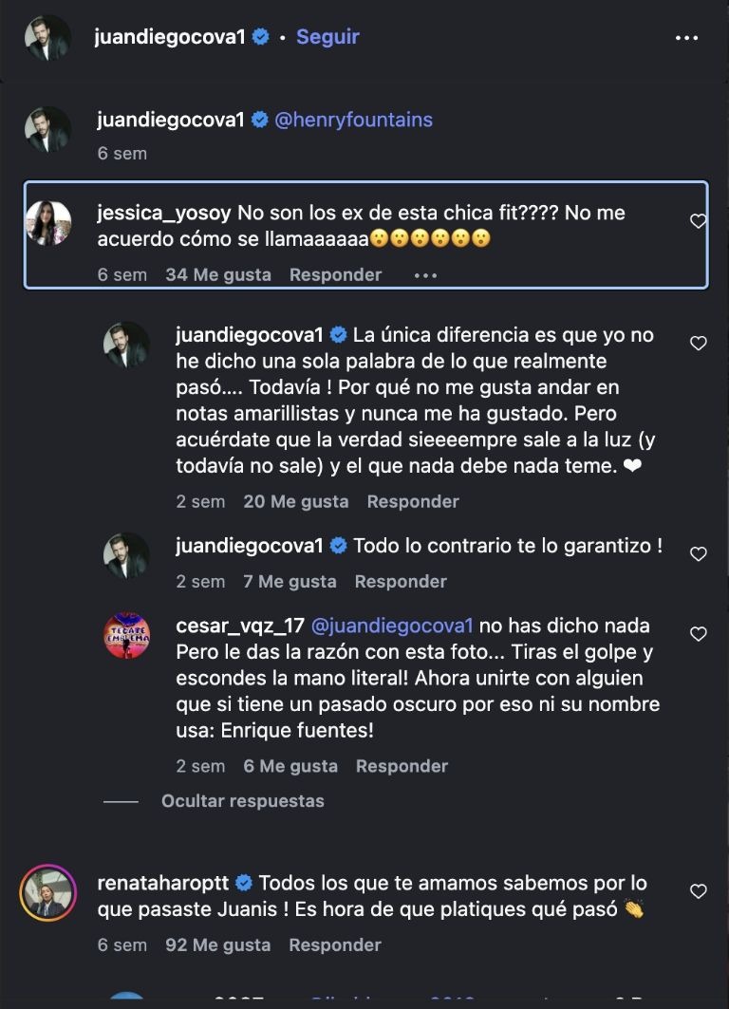
Task: Open the @henryfountains mention link
Action: pos(353,120)
